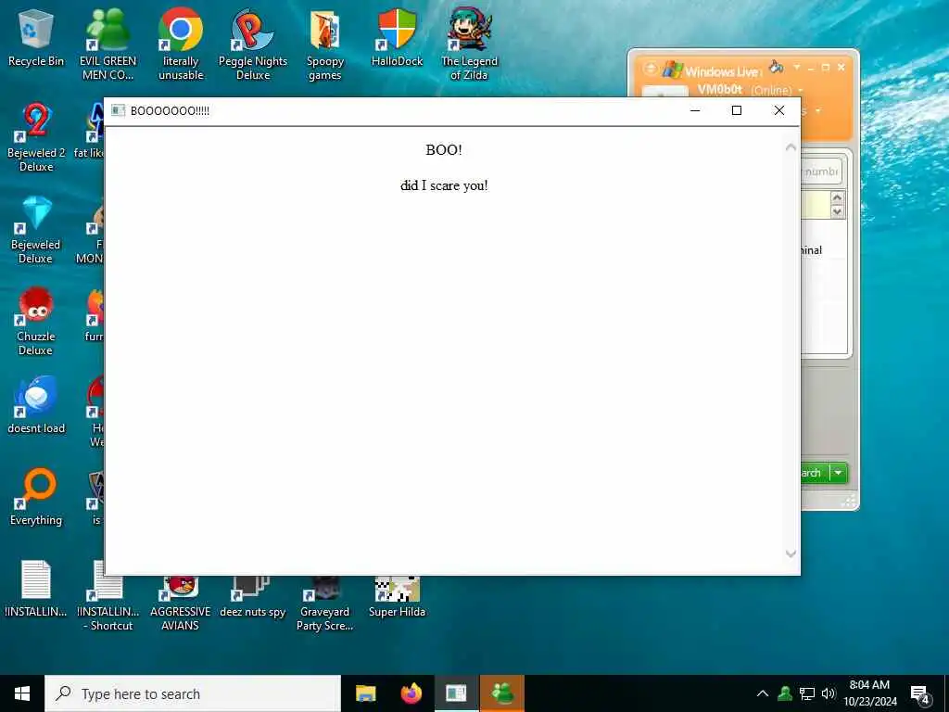Launch the HalloDock shortcut
Image resolution: width=949 pixels, height=712 pixels.
(397, 37)
